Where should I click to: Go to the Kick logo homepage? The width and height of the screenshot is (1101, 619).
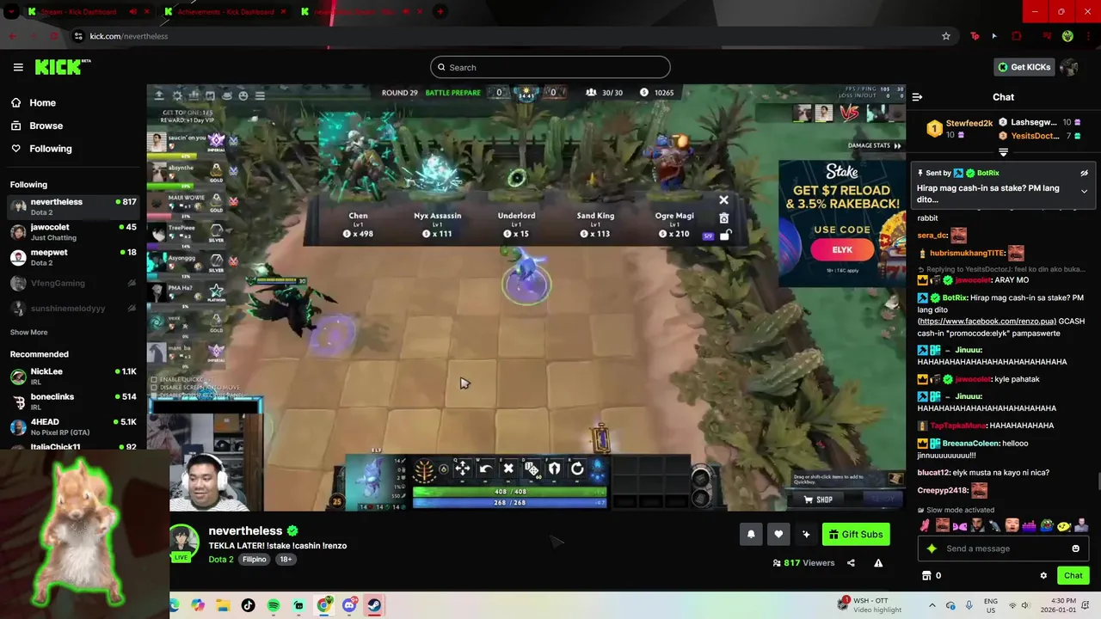pos(63,67)
